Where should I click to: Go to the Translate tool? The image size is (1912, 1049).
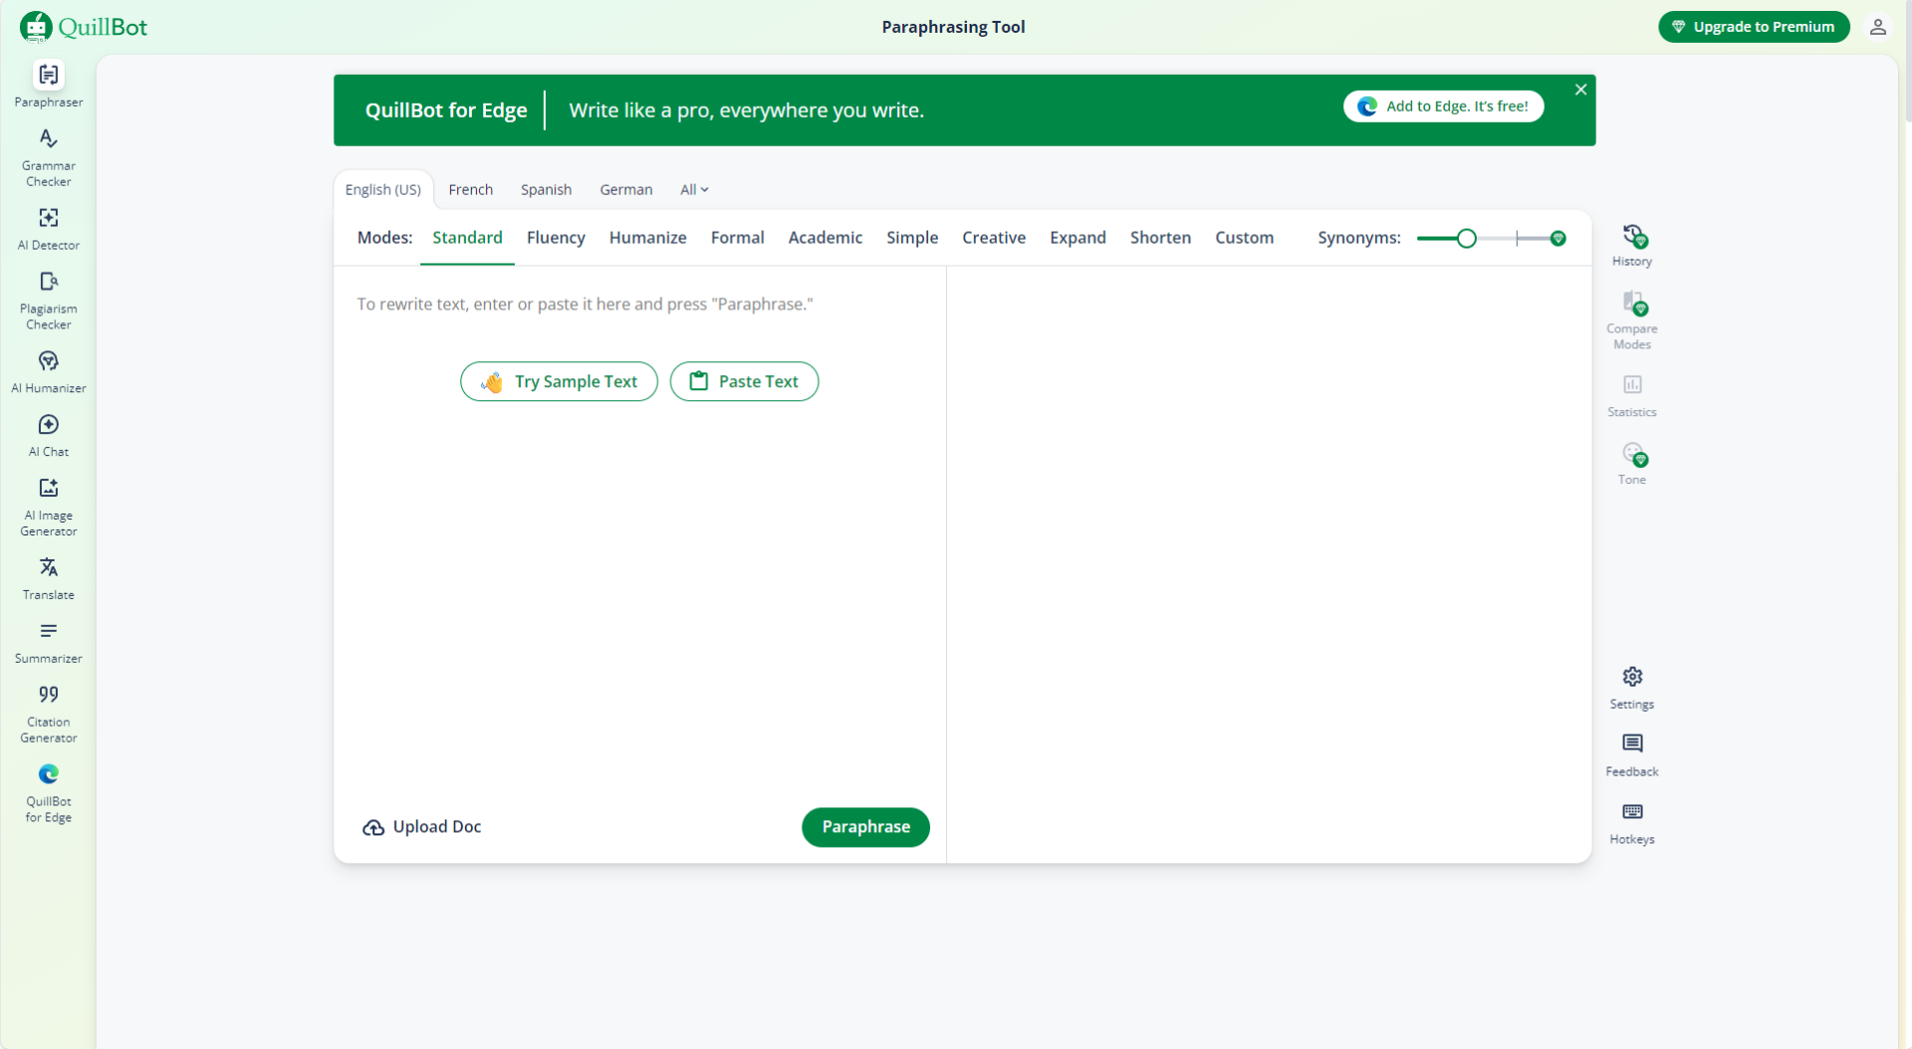click(48, 578)
